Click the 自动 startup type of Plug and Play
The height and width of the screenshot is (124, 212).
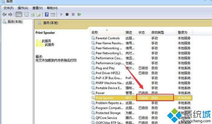(155, 68)
